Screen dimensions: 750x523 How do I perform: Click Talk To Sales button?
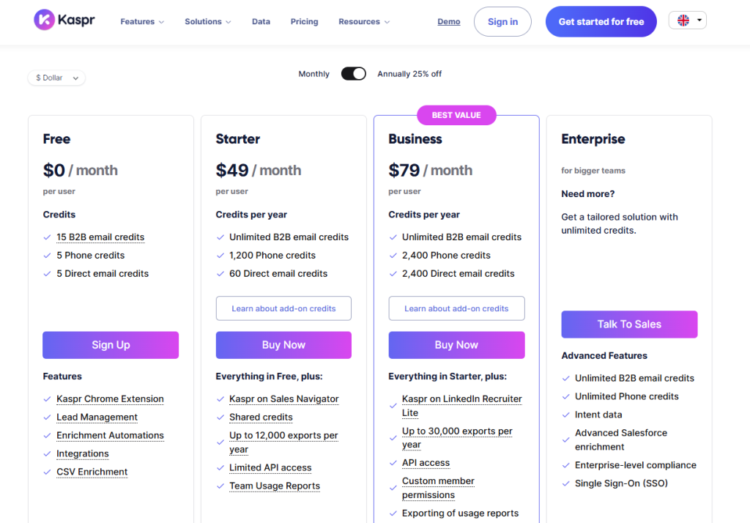point(629,324)
